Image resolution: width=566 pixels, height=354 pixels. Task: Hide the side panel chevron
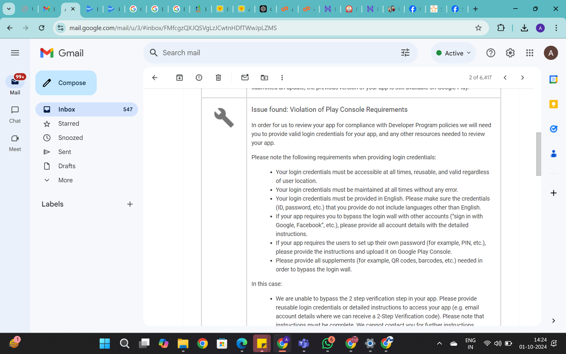click(x=554, y=321)
